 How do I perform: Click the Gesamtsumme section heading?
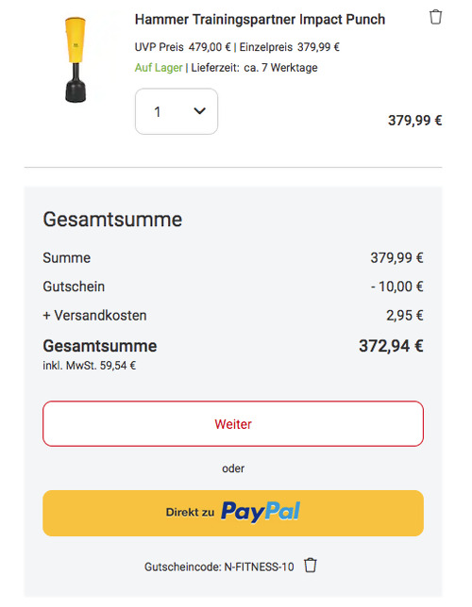click(112, 220)
